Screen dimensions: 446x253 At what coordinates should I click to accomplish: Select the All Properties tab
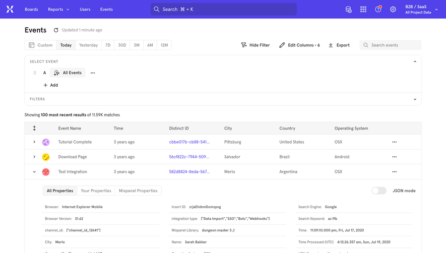(x=60, y=191)
